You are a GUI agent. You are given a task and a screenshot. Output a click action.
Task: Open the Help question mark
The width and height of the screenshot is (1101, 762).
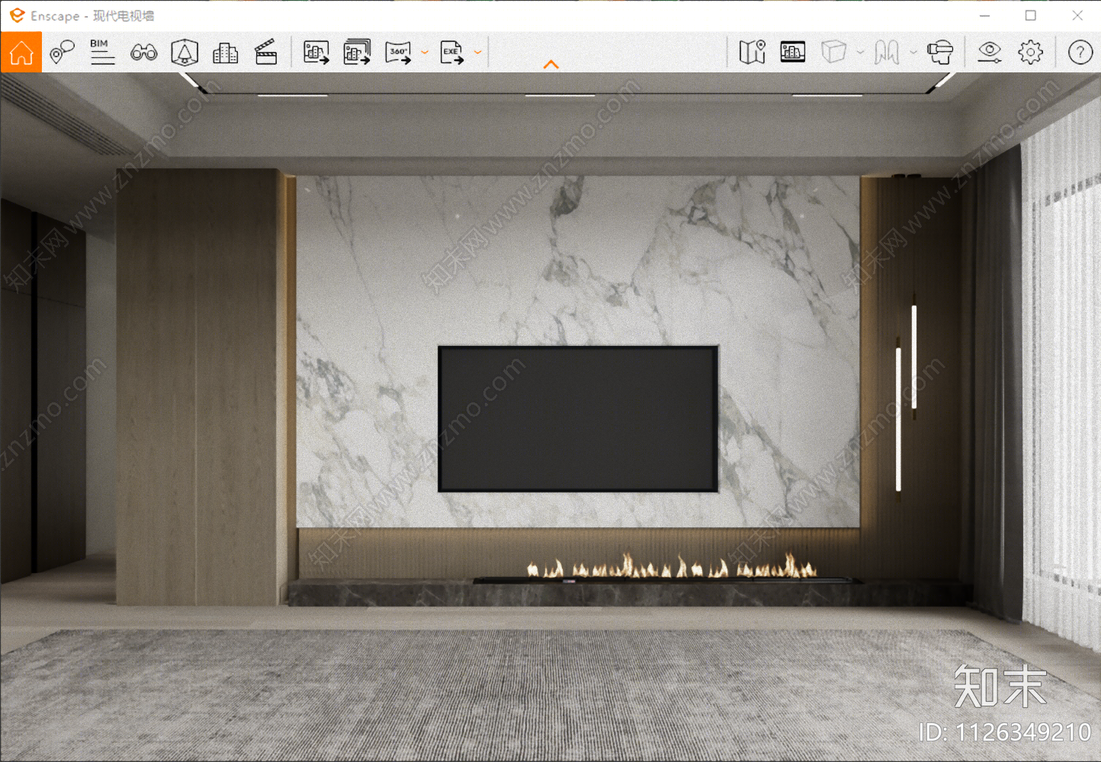coord(1080,52)
